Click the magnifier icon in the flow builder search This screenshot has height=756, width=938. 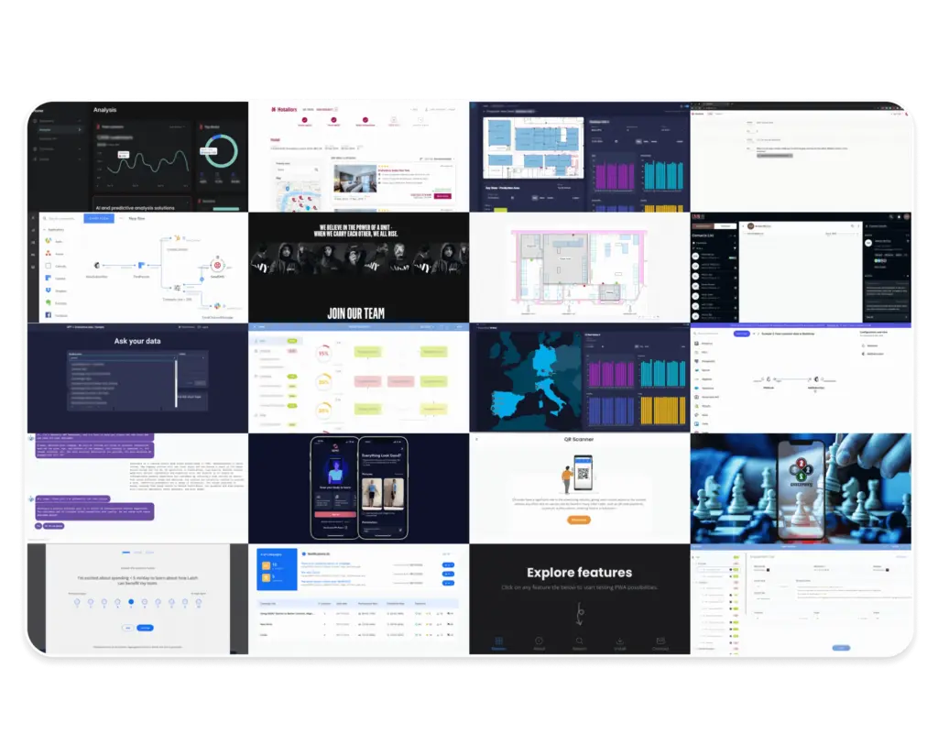[44, 218]
